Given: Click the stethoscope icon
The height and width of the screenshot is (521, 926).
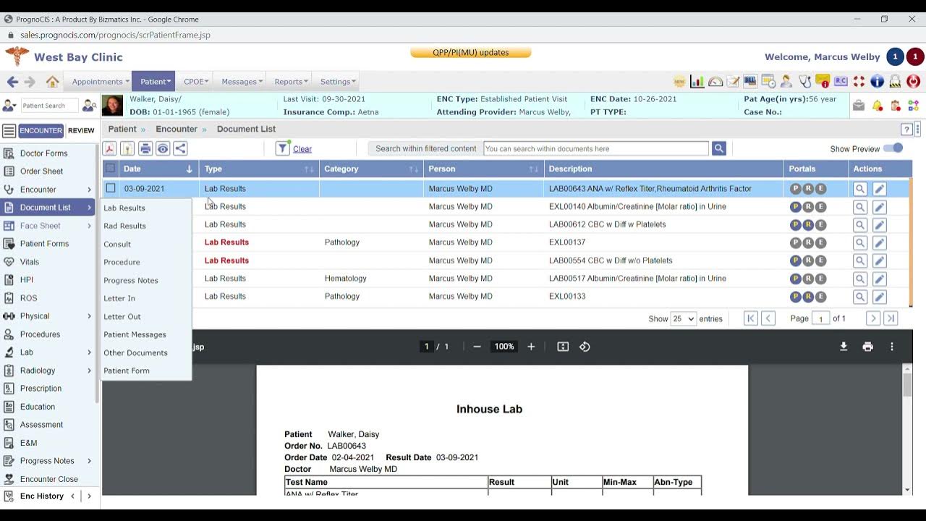Looking at the screenshot, I should pyautogui.click(x=805, y=81).
